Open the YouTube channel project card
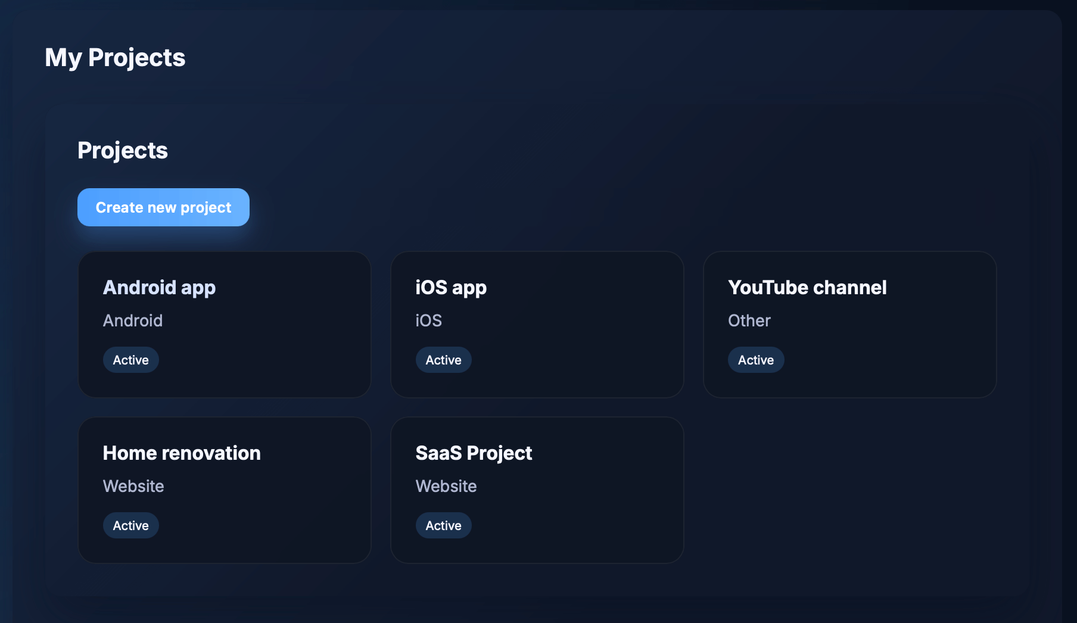Viewport: 1077px width, 623px height. click(849, 325)
